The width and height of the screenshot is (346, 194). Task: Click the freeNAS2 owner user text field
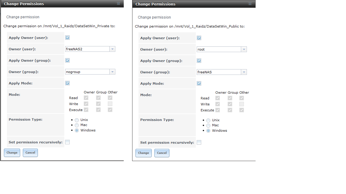pos(87,49)
